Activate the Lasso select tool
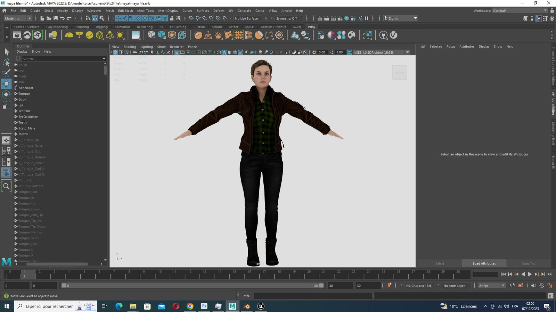This screenshot has height=312, width=556. point(6,62)
